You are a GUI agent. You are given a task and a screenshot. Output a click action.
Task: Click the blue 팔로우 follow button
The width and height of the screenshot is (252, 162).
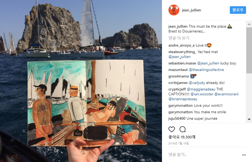click(x=238, y=10)
